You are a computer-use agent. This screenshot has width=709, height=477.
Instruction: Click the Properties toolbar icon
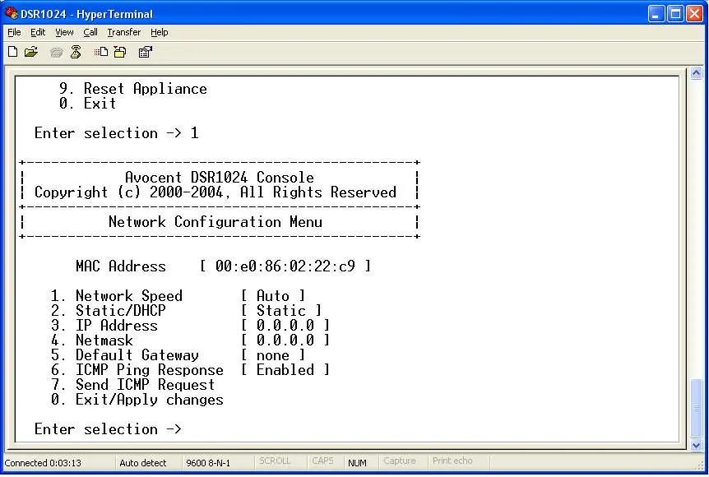(x=145, y=52)
